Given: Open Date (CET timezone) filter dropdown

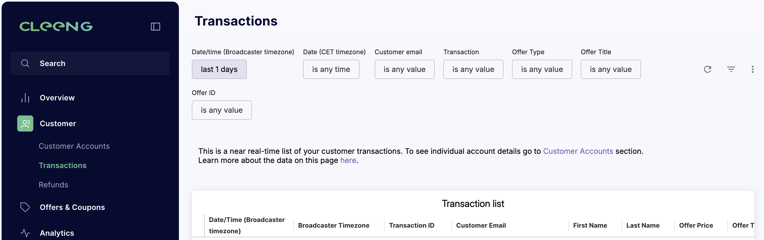Looking at the screenshot, I should click(x=331, y=69).
